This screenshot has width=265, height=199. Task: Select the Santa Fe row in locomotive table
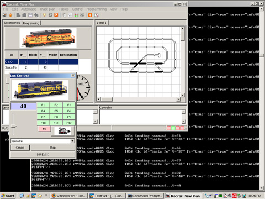tap(41, 67)
